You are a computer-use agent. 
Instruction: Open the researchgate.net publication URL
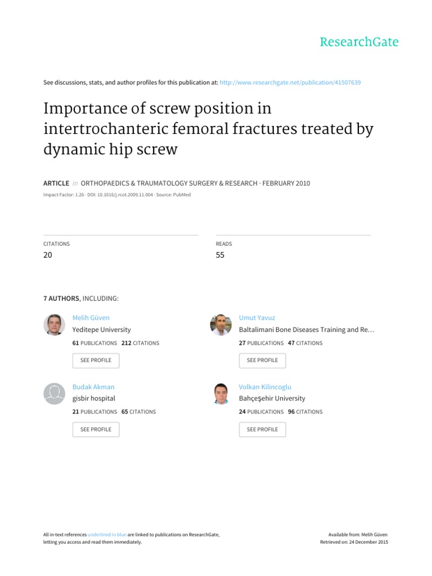click(290, 82)
